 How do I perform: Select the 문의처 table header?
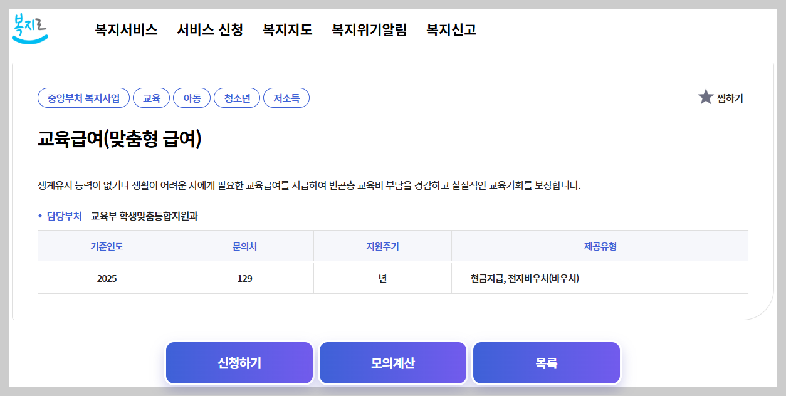pyautogui.click(x=244, y=245)
